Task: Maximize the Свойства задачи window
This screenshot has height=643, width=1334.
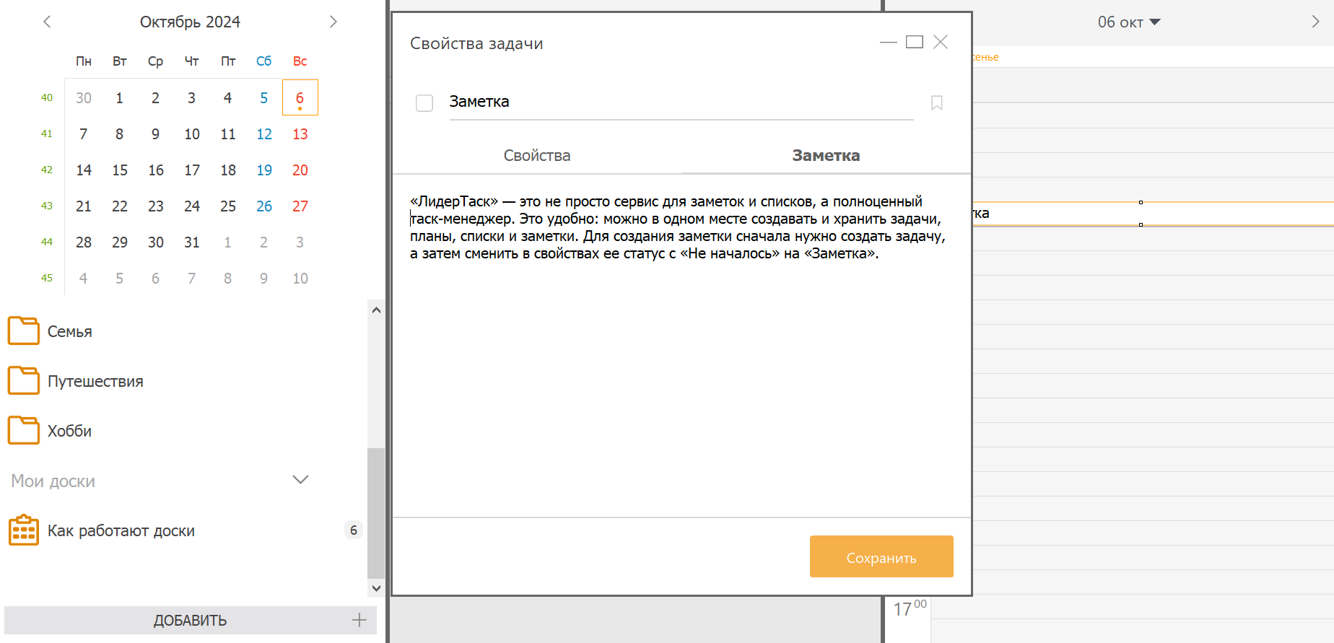Action: click(914, 42)
